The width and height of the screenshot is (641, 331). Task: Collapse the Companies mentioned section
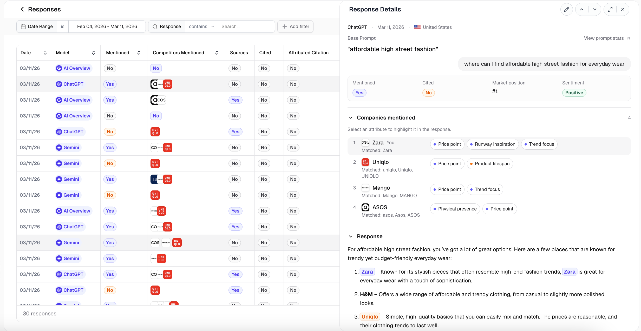351,118
